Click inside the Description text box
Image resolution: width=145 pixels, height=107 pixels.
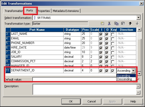tap(85, 89)
